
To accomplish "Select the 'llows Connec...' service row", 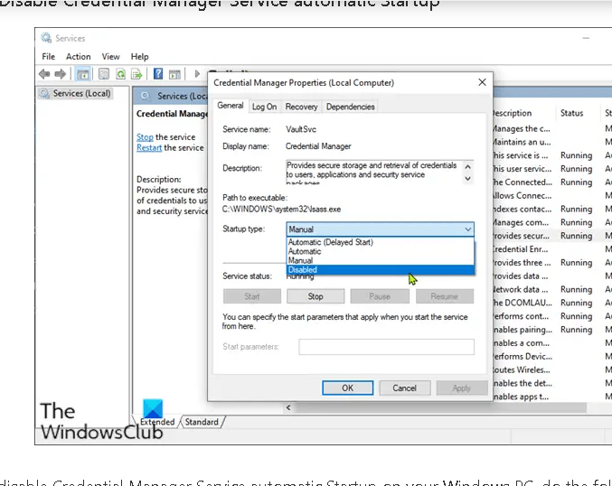I will tap(552, 195).
